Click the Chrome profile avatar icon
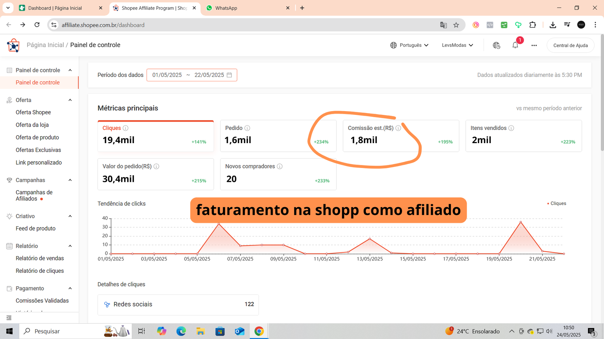The width and height of the screenshot is (604, 339). 581,25
